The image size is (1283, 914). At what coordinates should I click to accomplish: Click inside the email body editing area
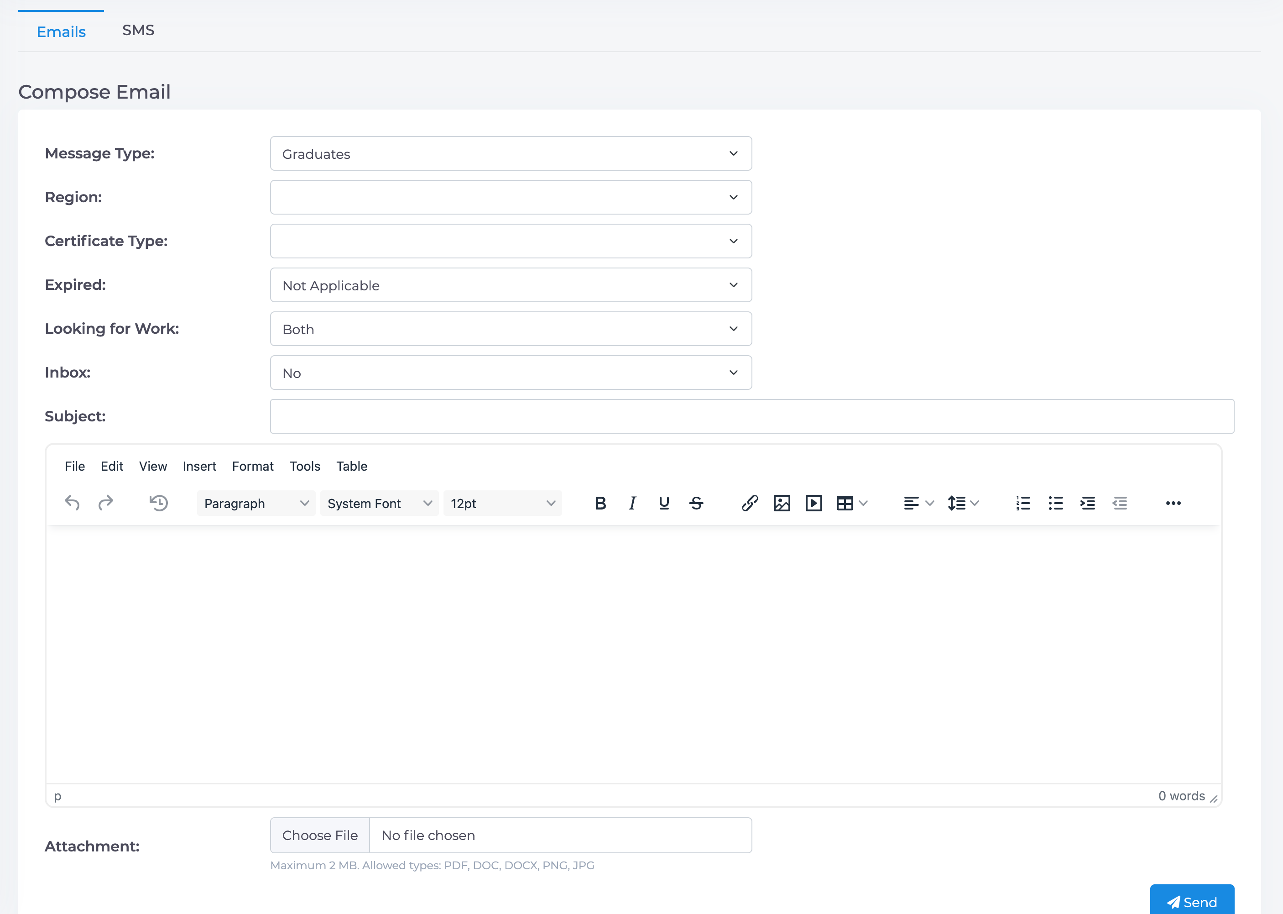(x=633, y=655)
